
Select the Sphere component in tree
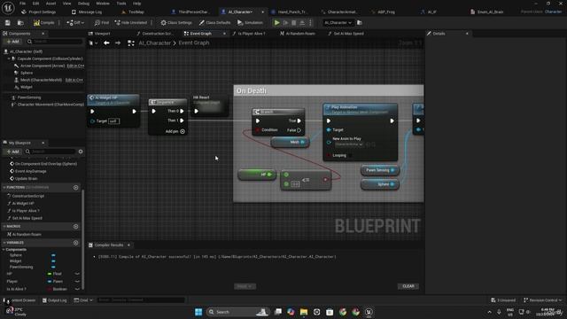tap(27, 73)
